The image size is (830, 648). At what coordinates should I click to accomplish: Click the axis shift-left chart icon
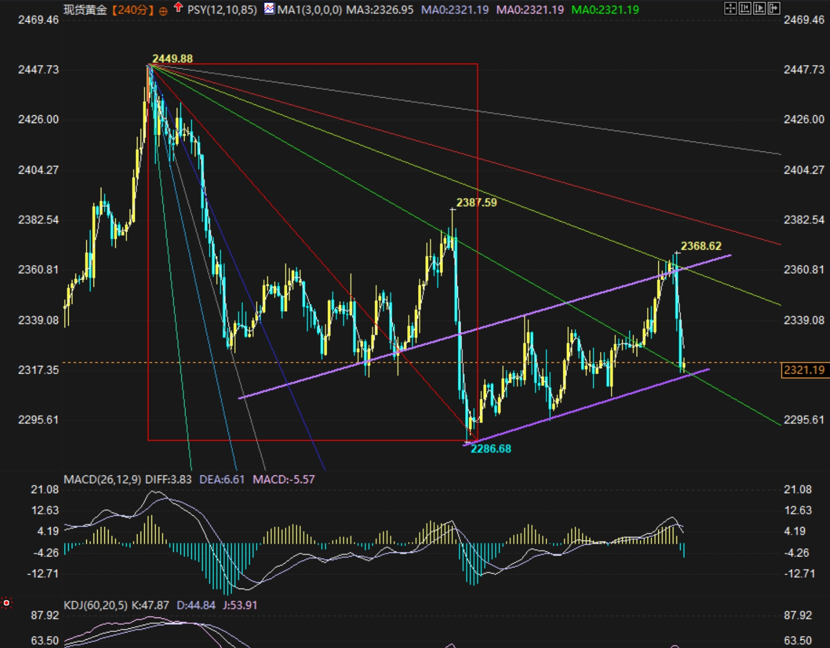tap(745, 8)
